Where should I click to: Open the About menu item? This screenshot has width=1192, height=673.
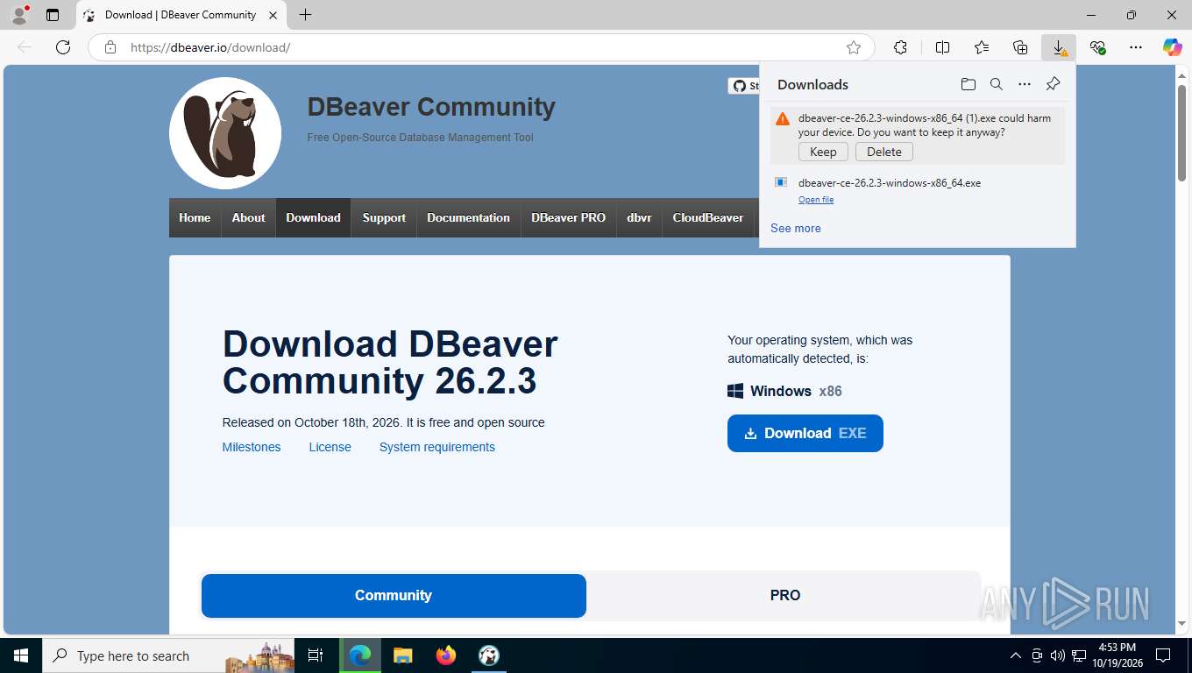pos(248,217)
